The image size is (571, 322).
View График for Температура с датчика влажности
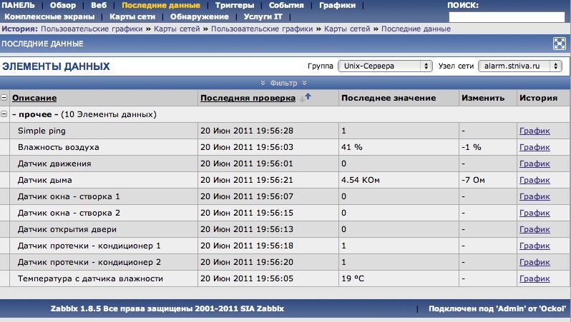[535, 278]
